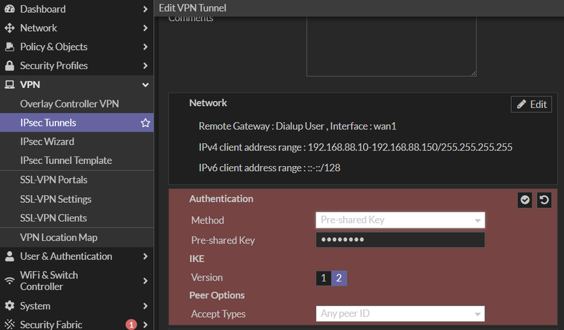Click the Security Profiles lock icon
This screenshot has width=564, height=330.
coord(10,65)
